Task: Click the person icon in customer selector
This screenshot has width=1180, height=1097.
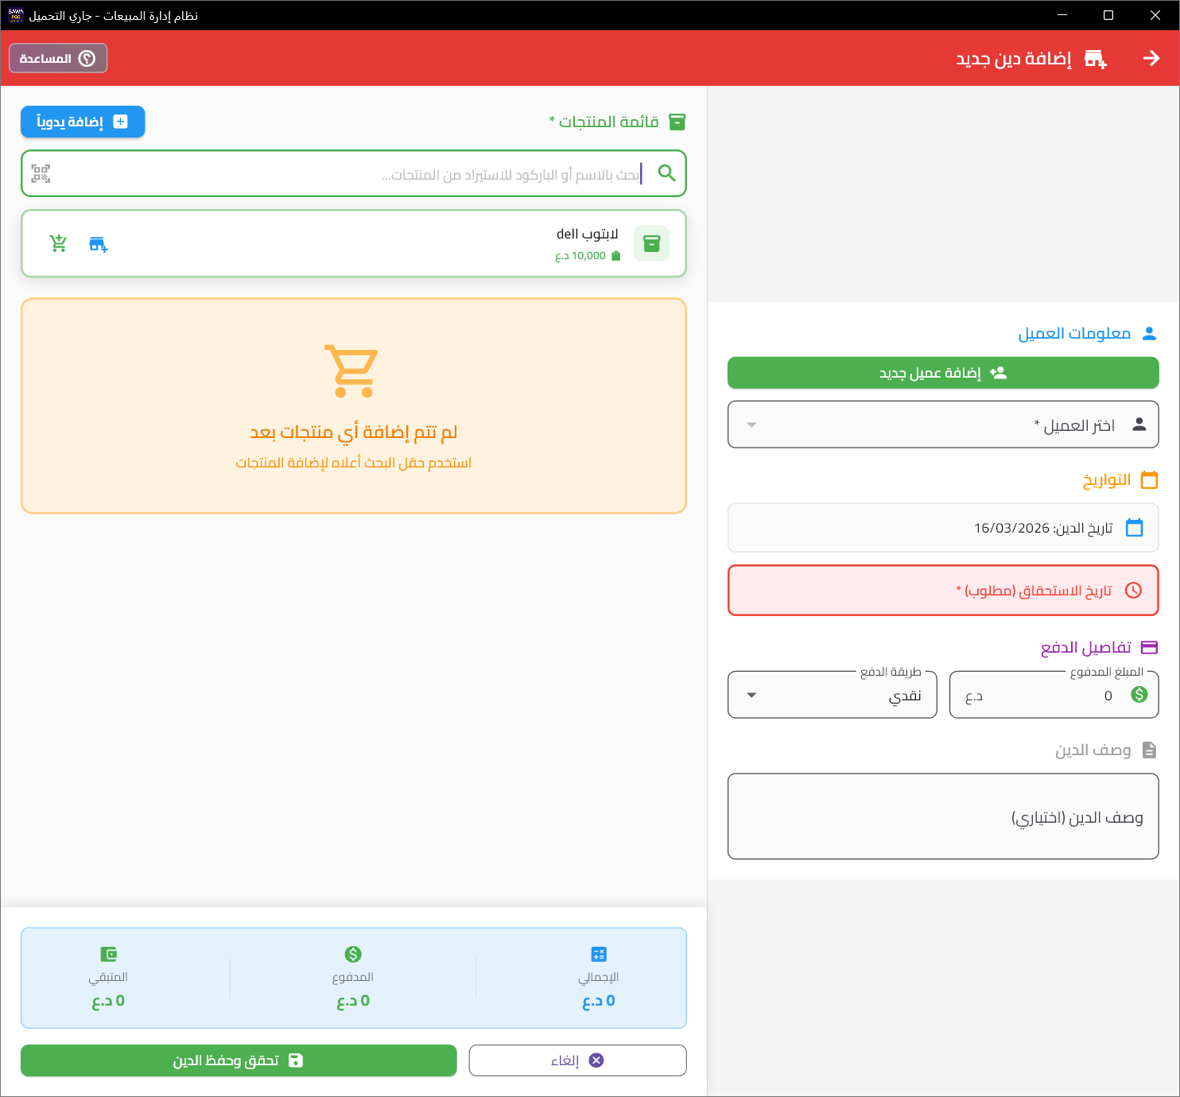Action: click(x=1139, y=424)
